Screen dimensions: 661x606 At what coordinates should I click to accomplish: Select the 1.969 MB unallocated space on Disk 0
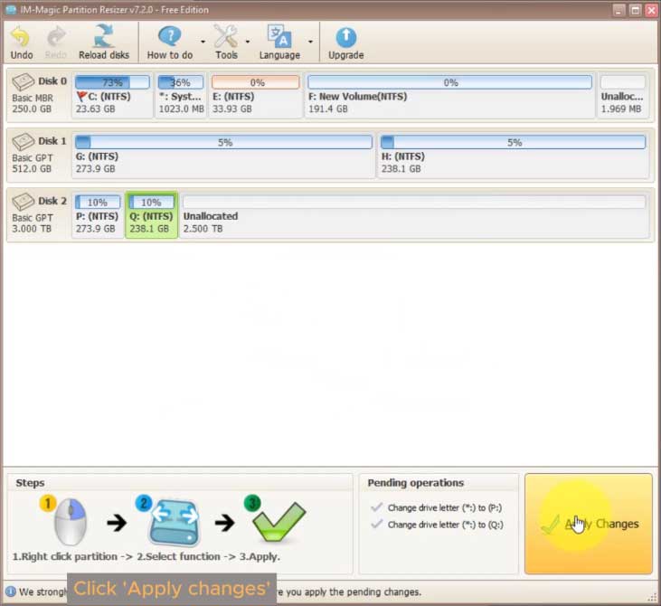click(623, 94)
